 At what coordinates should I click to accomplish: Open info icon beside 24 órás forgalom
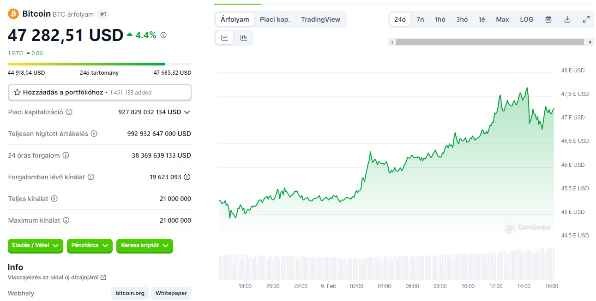[x=66, y=155]
